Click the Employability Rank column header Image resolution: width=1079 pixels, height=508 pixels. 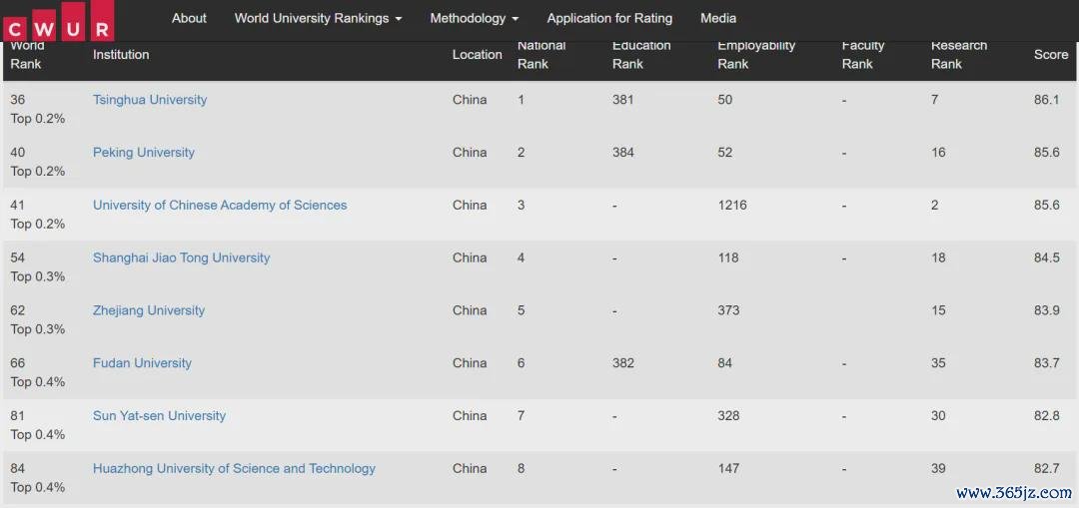[x=756, y=55]
